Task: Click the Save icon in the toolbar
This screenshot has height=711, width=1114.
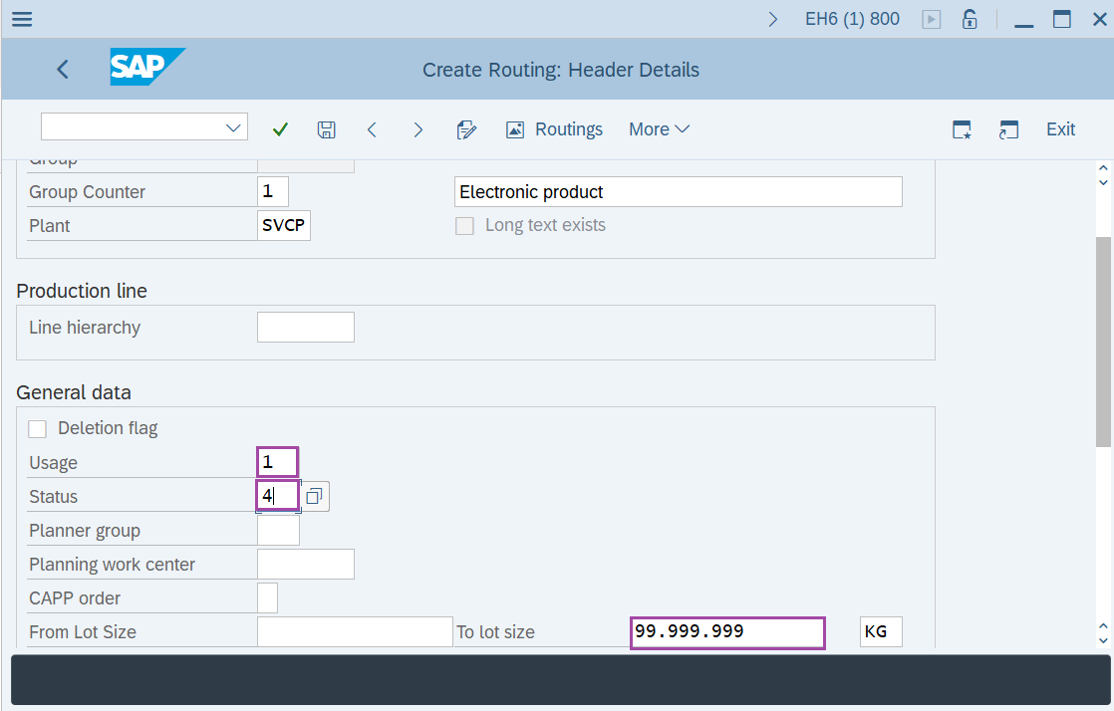Action: coord(326,128)
